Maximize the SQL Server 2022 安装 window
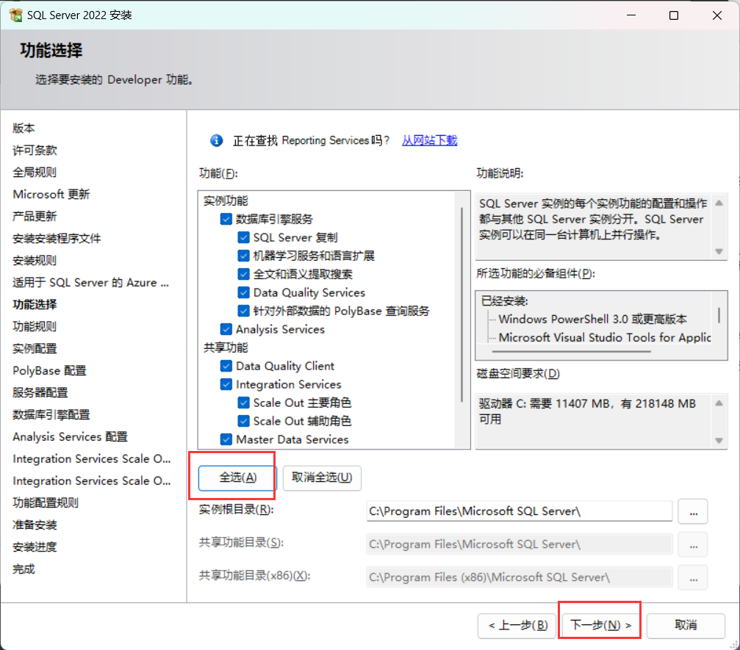The image size is (740, 650). point(674,15)
